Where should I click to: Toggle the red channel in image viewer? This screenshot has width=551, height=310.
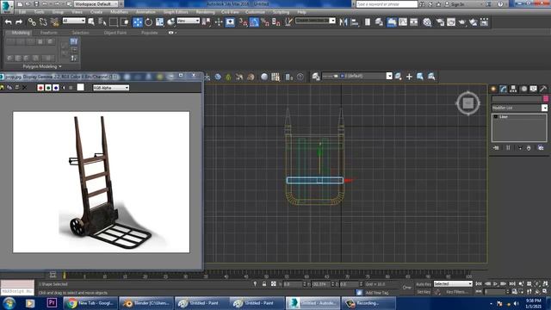[40, 88]
